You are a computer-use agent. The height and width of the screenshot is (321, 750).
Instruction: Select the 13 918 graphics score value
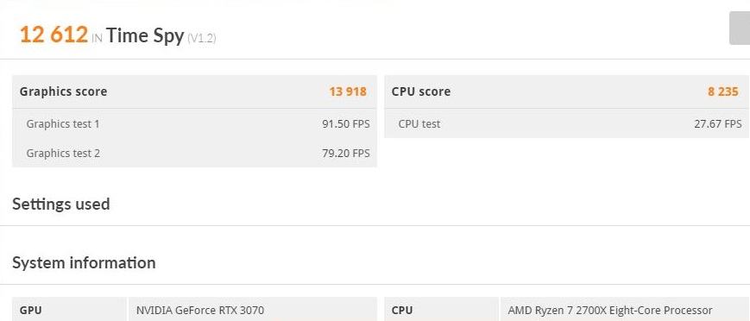coord(347,91)
